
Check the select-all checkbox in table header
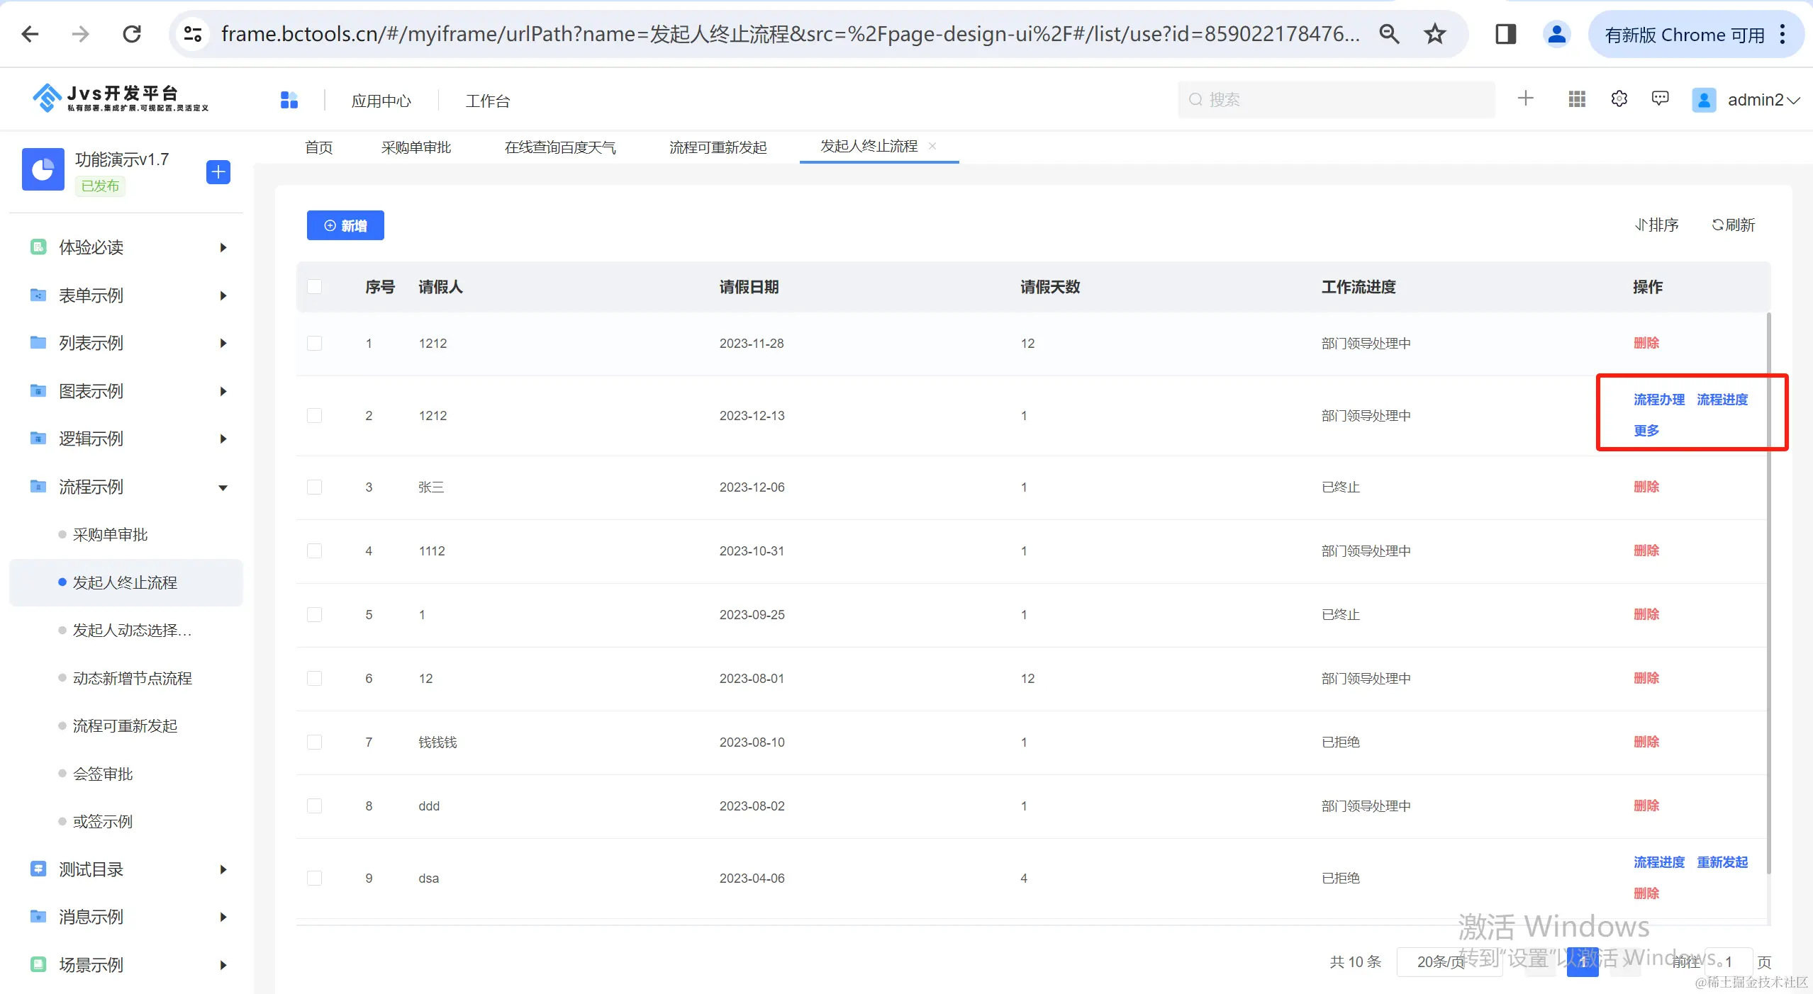(315, 287)
